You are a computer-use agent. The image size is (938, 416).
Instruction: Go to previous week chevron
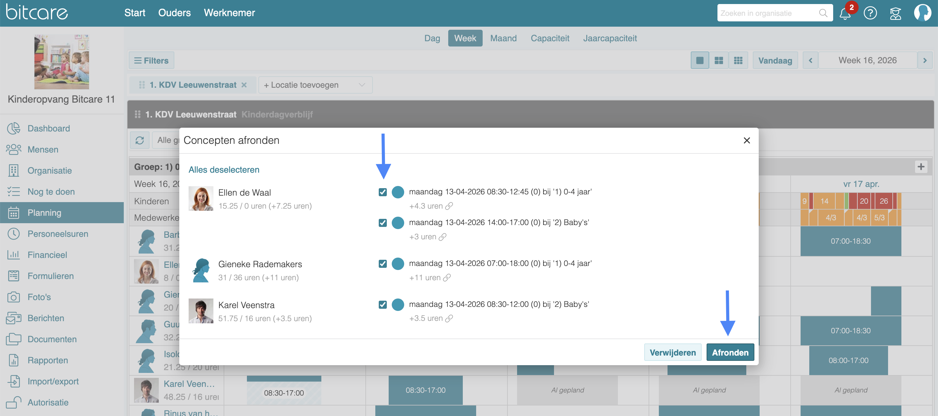[811, 60]
